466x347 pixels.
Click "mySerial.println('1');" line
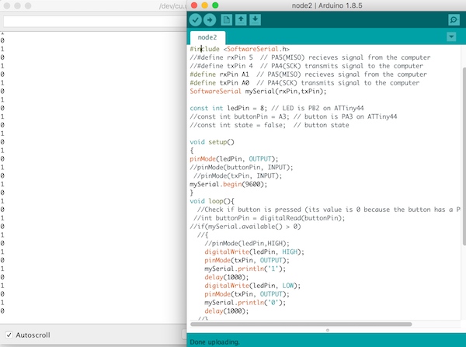click(x=245, y=269)
